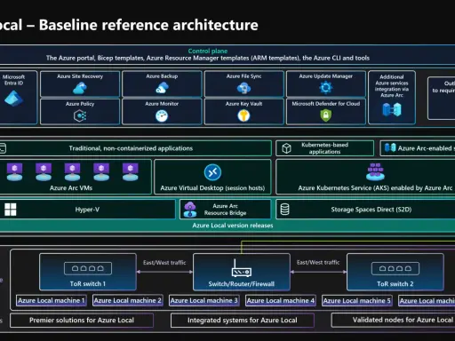
Task: Click the ToR switch 2 label
Action: pos(395,284)
